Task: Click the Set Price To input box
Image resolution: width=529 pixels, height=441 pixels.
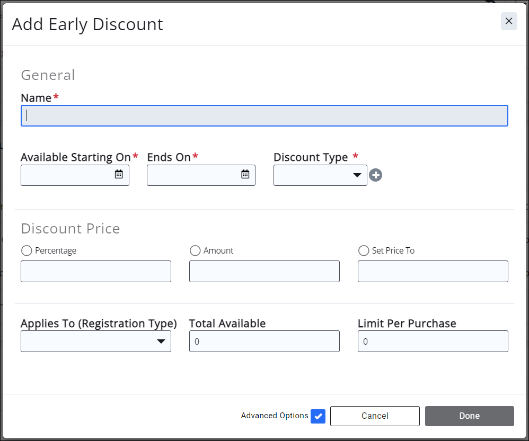Action: point(433,271)
